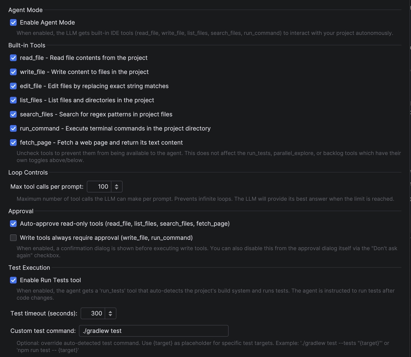The image size is (411, 357).
Task: Click the Custom test command field
Action: pyautogui.click(x=154, y=331)
